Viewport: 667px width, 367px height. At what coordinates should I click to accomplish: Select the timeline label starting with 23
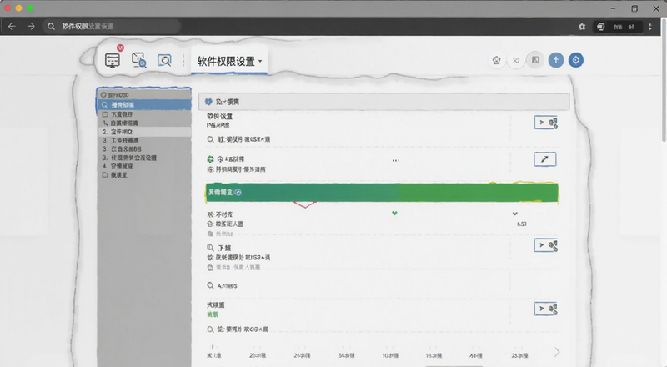coord(519,355)
